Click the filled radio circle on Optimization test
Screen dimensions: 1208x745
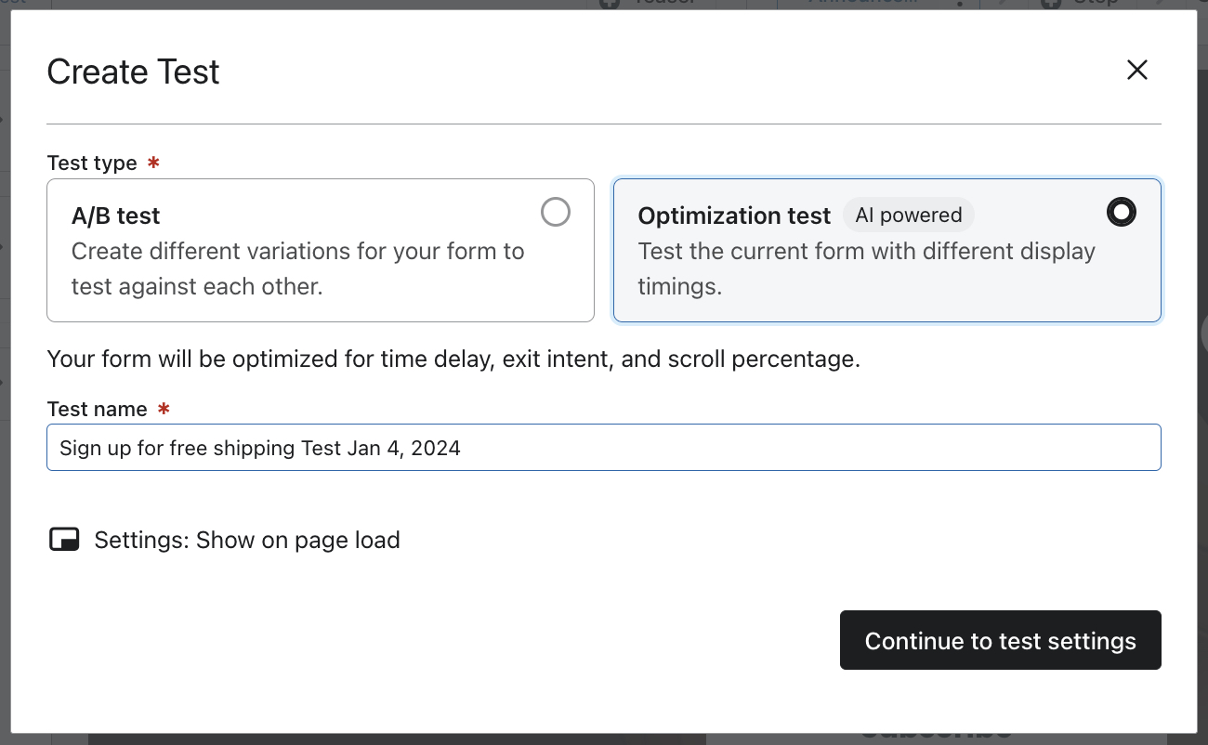[1122, 212]
